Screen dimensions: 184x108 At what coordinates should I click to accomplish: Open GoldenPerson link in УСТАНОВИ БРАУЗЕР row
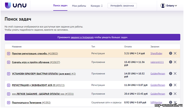158,74
